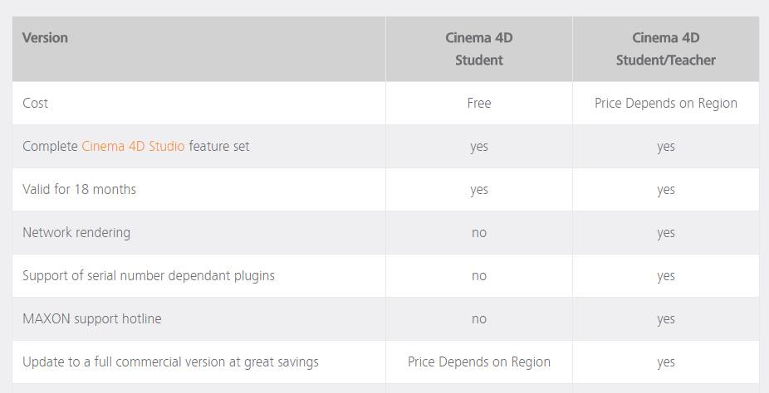769x393 pixels.
Task: Click the Network rendering row label
Action: pyautogui.click(x=76, y=232)
